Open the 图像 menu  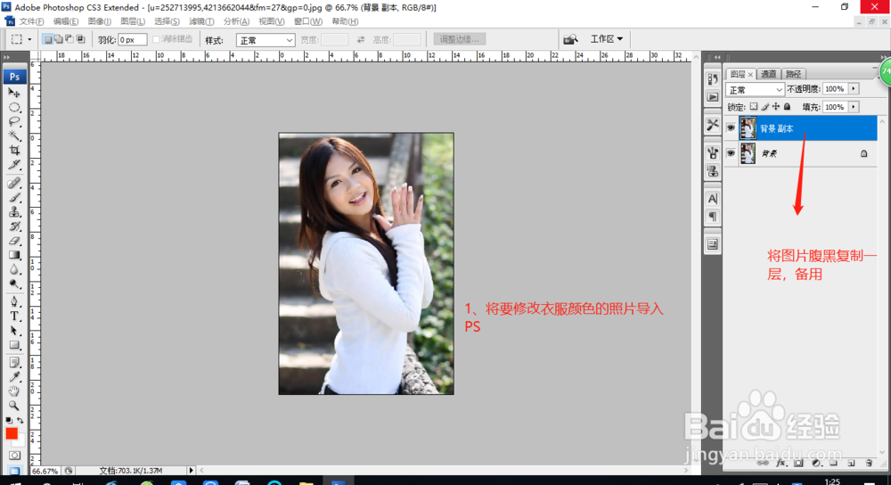click(x=100, y=21)
